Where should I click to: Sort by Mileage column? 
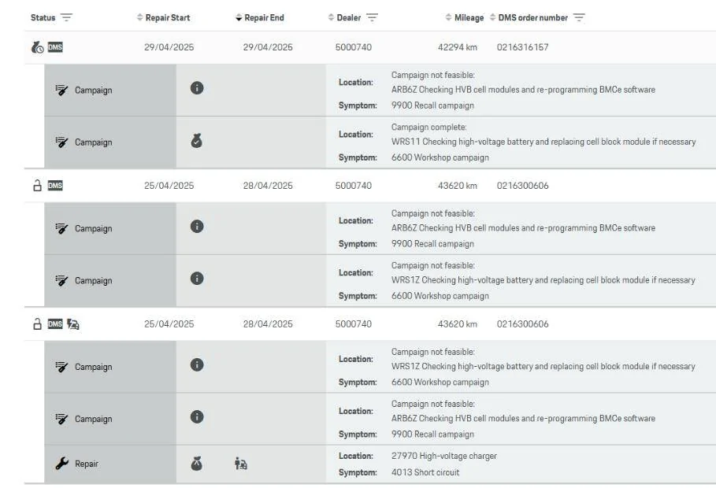[465, 18]
